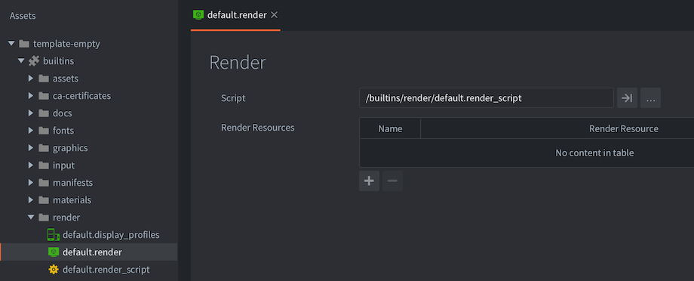The image size is (694, 281).
Task: Select the input folder row
Action: [x=88, y=165]
